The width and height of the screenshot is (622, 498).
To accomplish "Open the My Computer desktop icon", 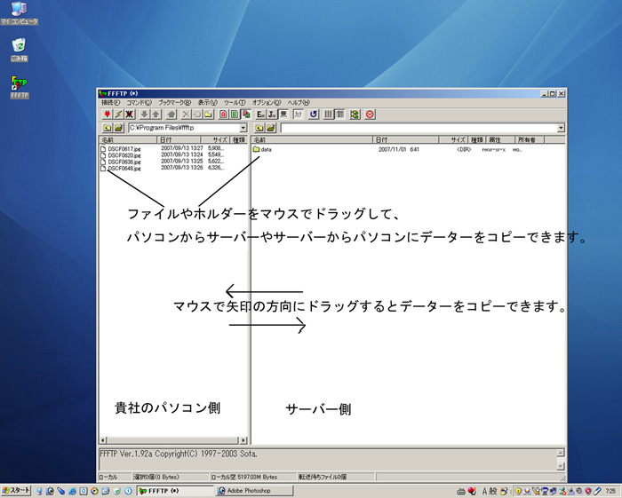I will pyautogui.click(x=19, y=13).
